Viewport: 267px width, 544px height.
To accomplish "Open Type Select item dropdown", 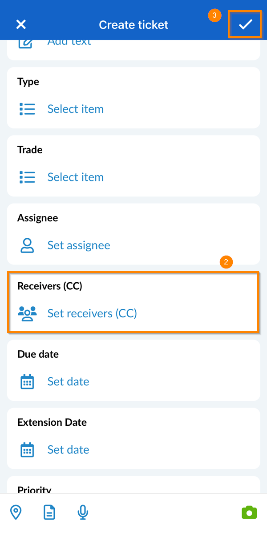I will coord(76,109).
